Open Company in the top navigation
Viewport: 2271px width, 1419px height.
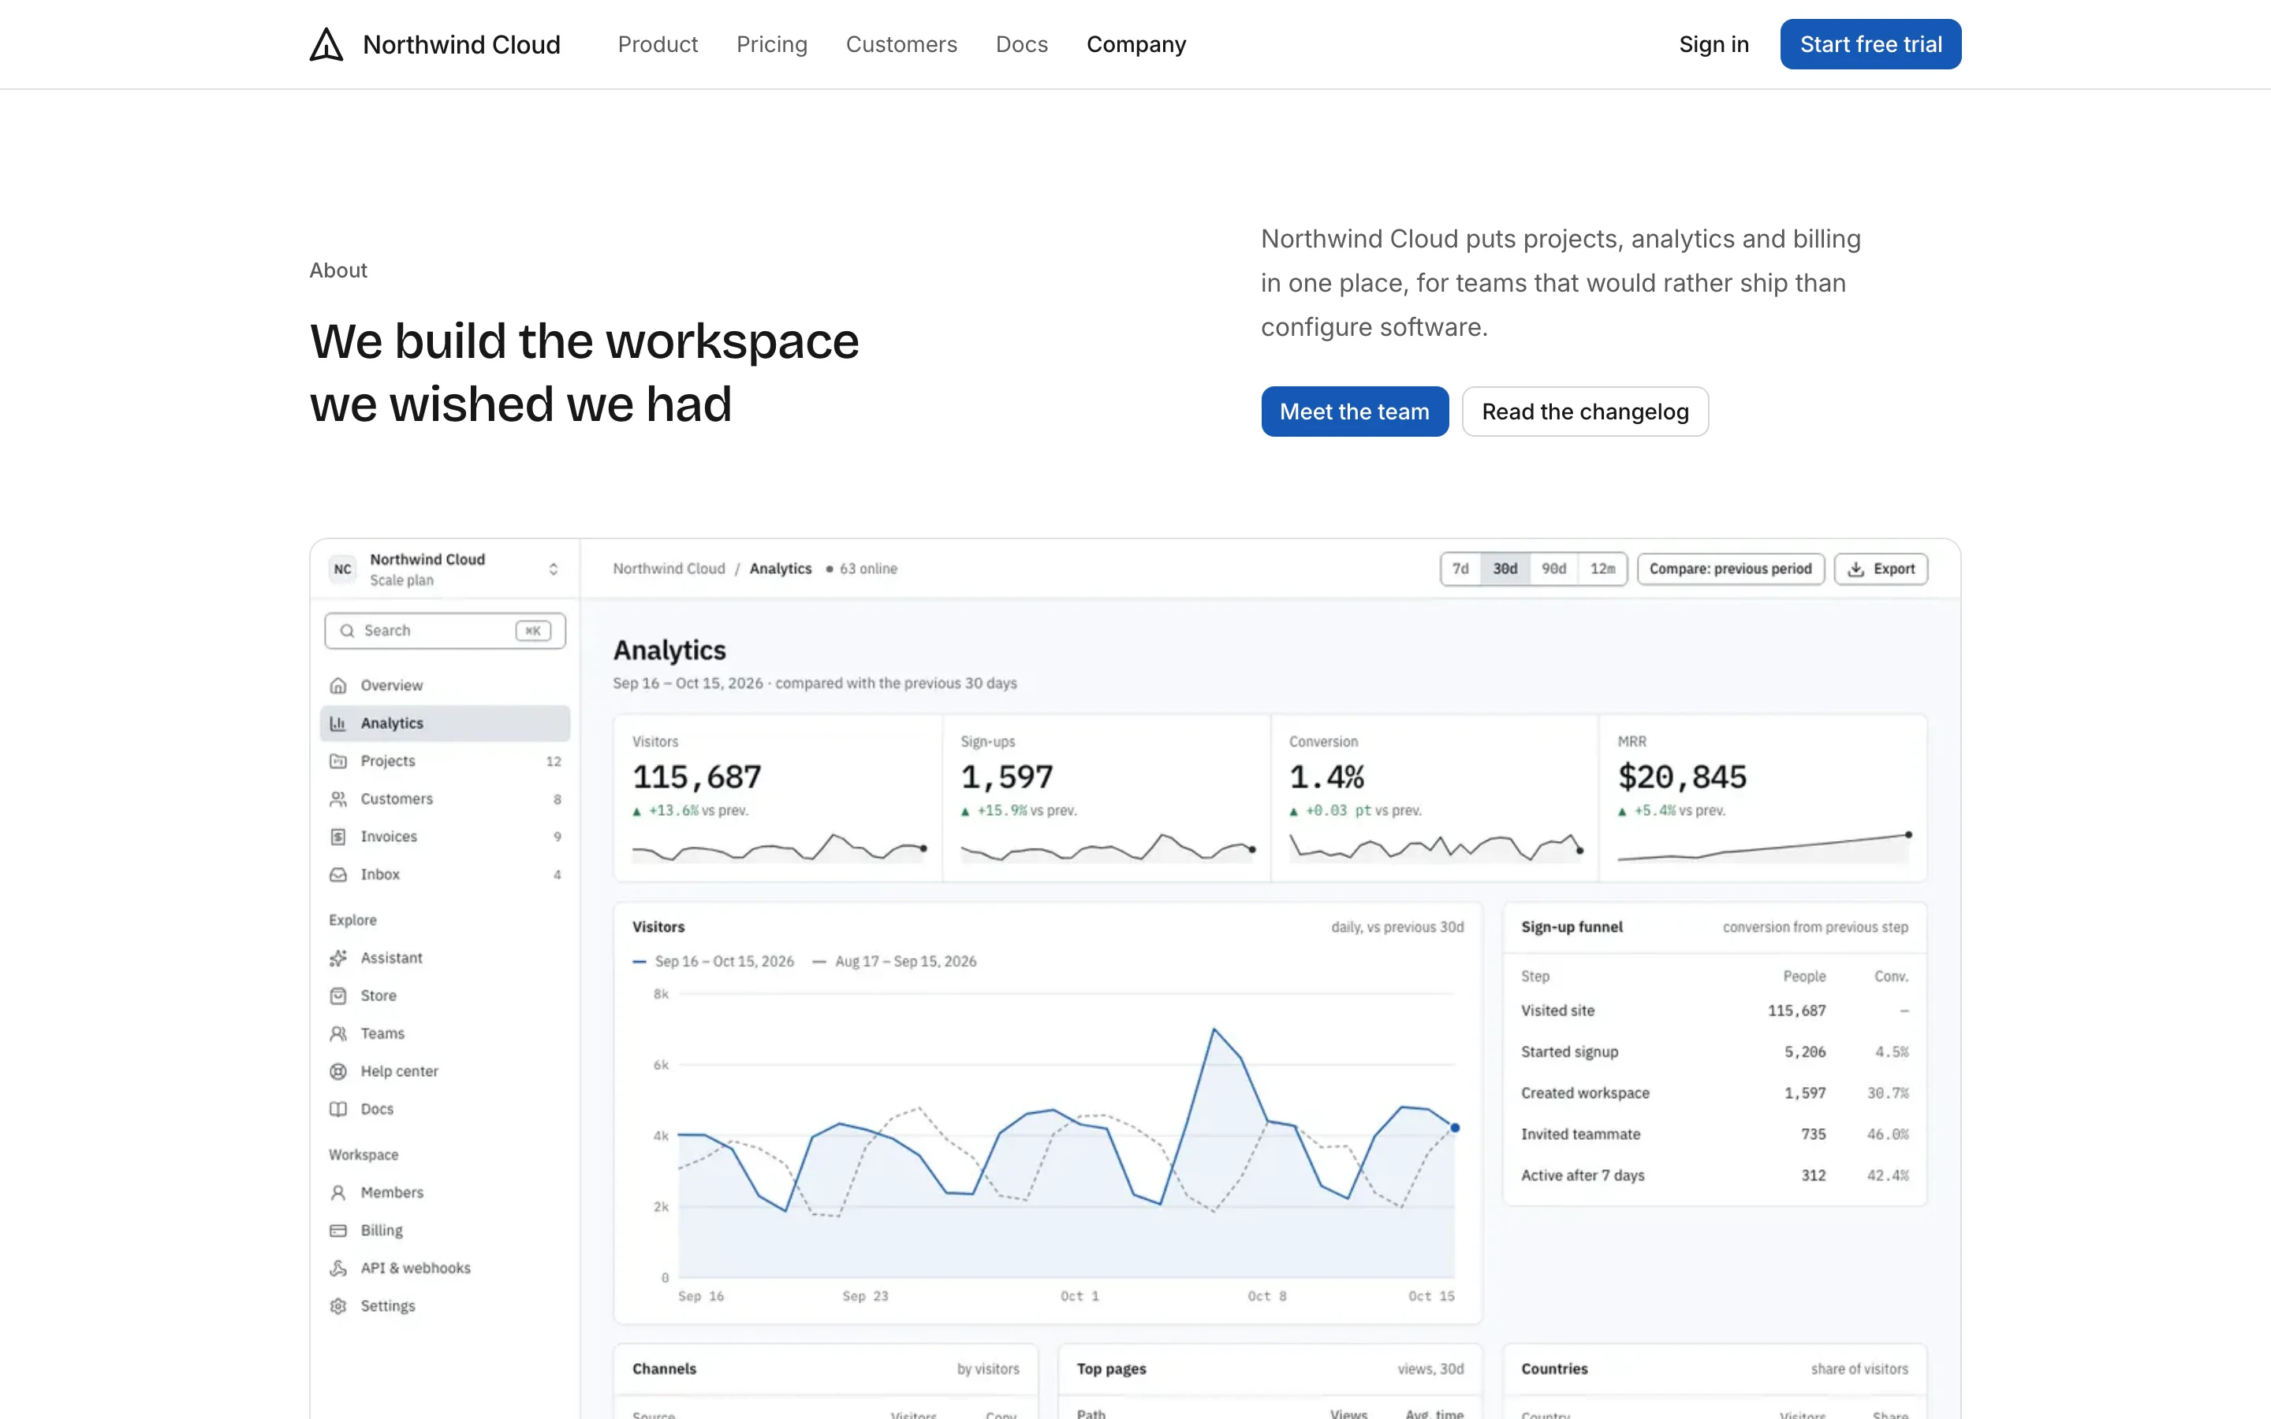[1135, 44]
